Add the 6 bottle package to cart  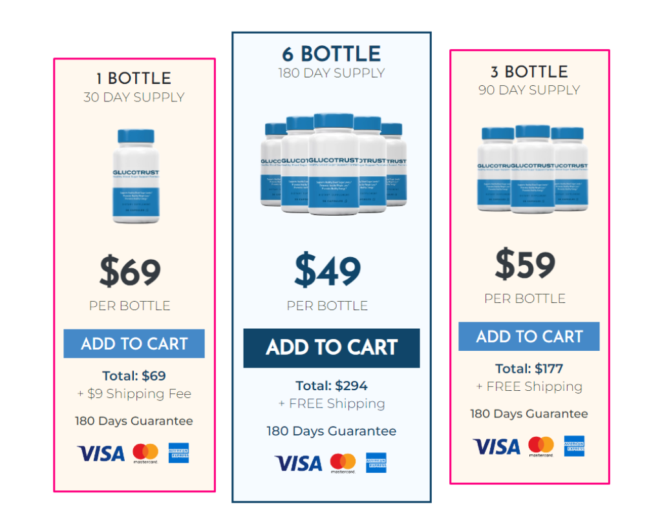[331, 348]
